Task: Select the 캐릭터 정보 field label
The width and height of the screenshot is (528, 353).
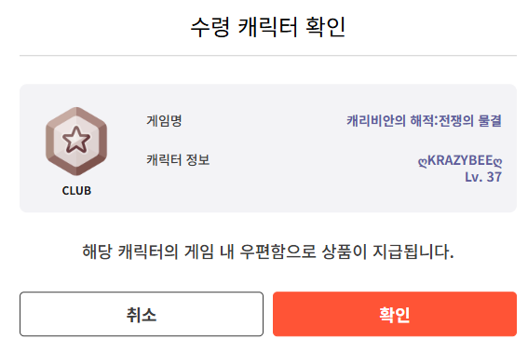Action: click(x=178, y=159)
